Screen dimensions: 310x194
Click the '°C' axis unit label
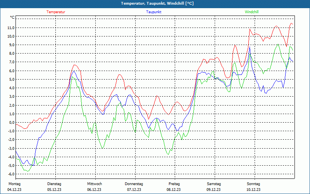pyautogui.click(x=12, y=17)
